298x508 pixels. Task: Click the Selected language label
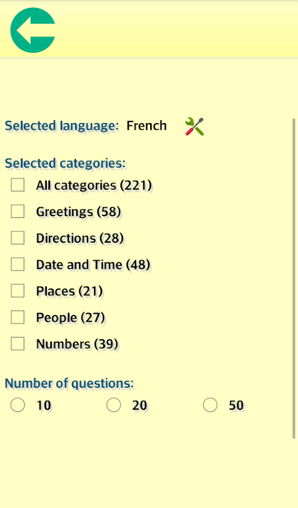tap(62, 126)
